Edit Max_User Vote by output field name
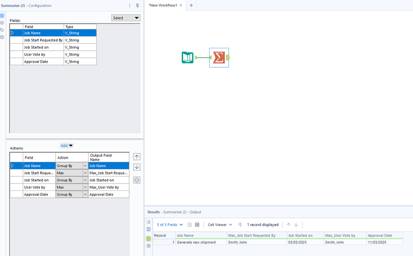413x256 pixels. click(x=108, y=187)
